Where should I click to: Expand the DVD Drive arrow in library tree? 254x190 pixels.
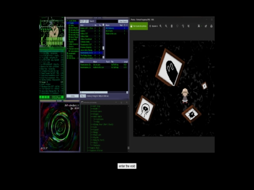click(x=78, y=58)
